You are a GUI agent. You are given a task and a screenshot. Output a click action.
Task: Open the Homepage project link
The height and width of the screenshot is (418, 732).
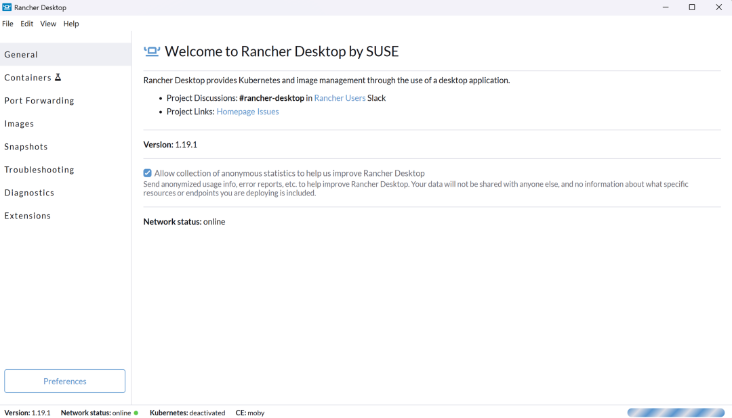236,112
